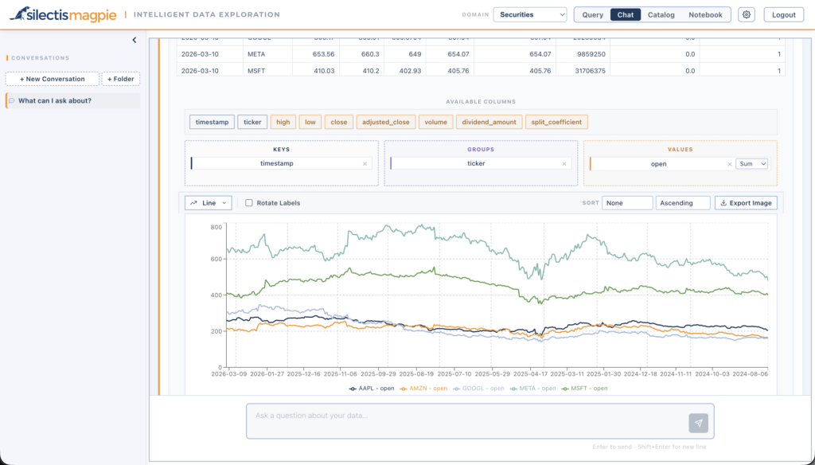Select the timestamp column chip
Screen dimensions: 815x465
[x=212, y=123]
